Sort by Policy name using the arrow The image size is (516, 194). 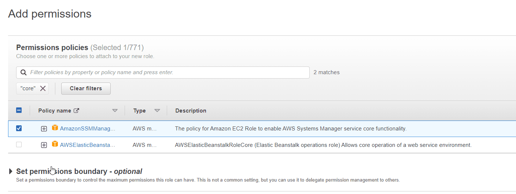115,111
